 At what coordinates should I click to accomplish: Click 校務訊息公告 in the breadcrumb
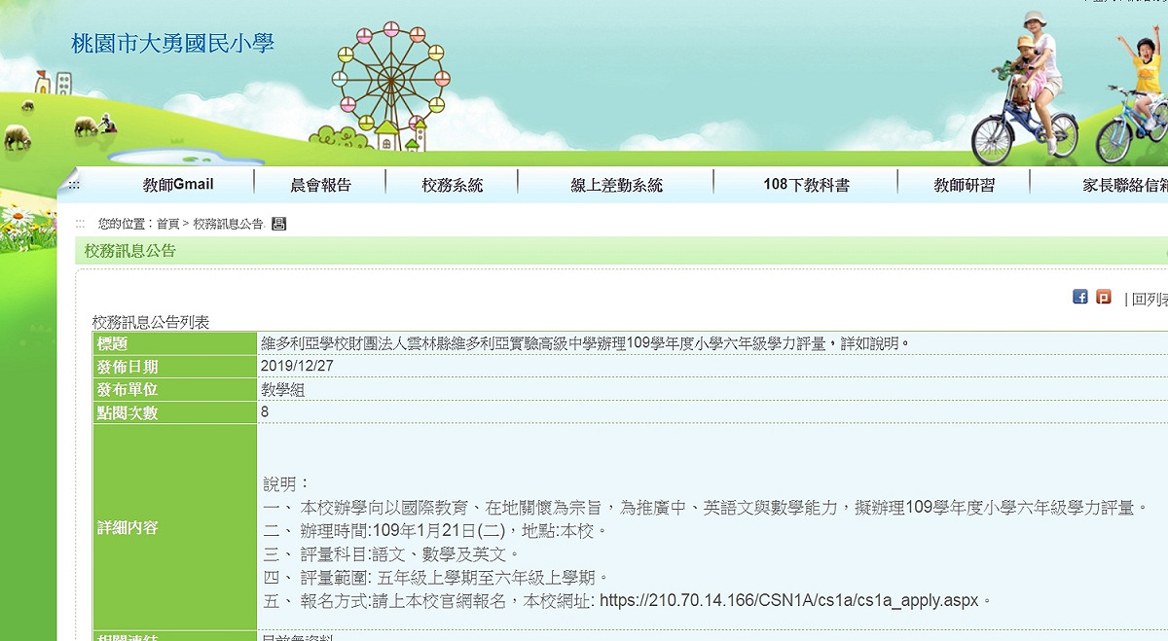pos(228,224)
